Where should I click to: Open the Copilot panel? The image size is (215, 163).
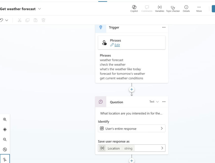[x=134, y=9]
